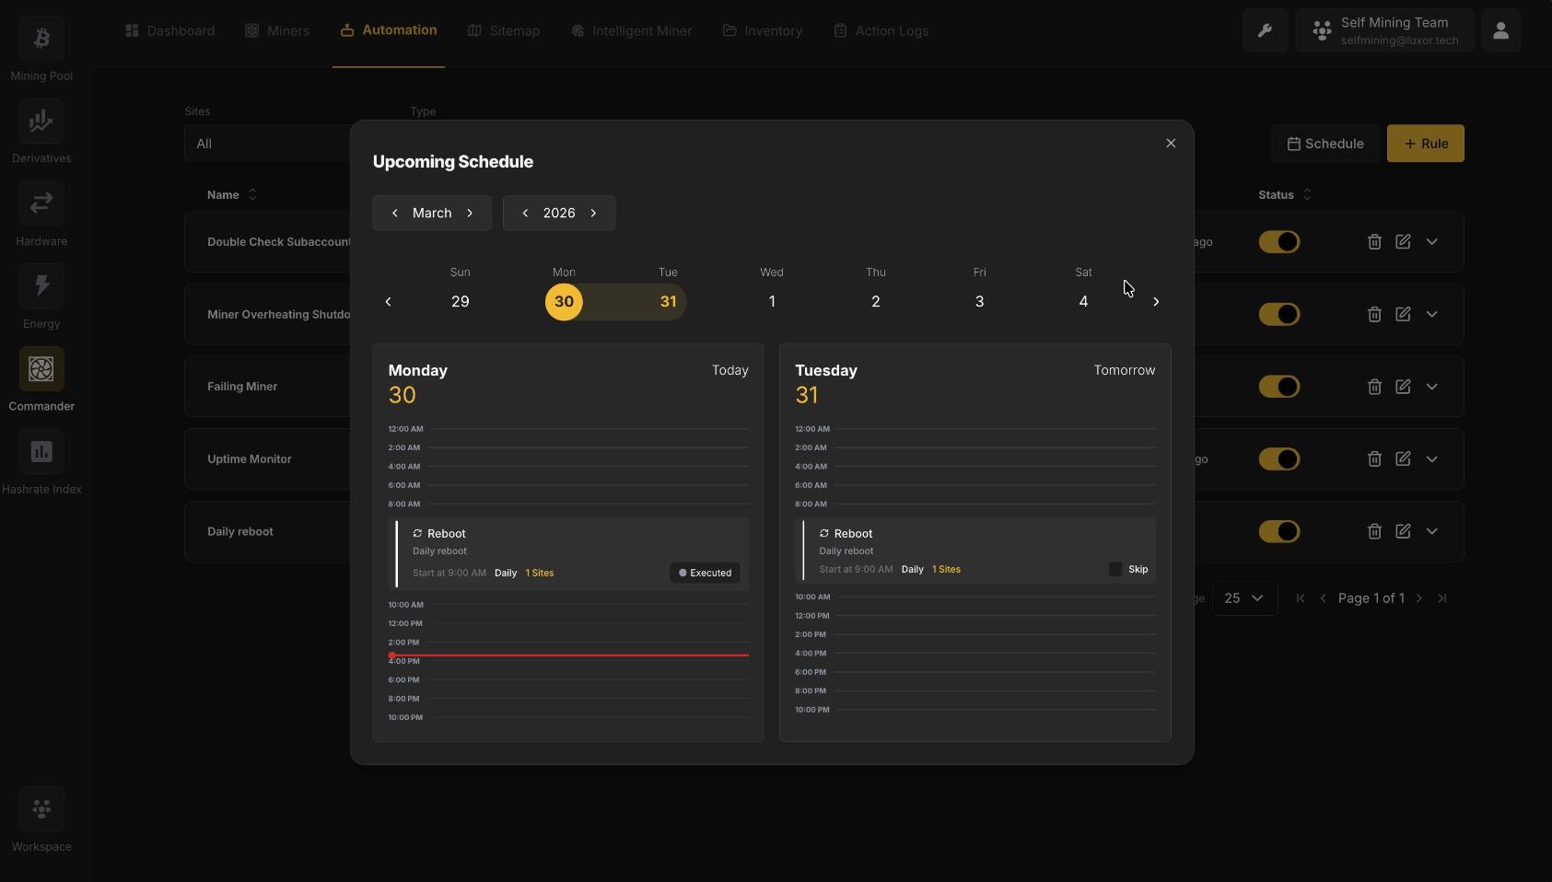This screenshot has width=1552, height=882.
Task: Open the Commander section
Action: (41, 368)
